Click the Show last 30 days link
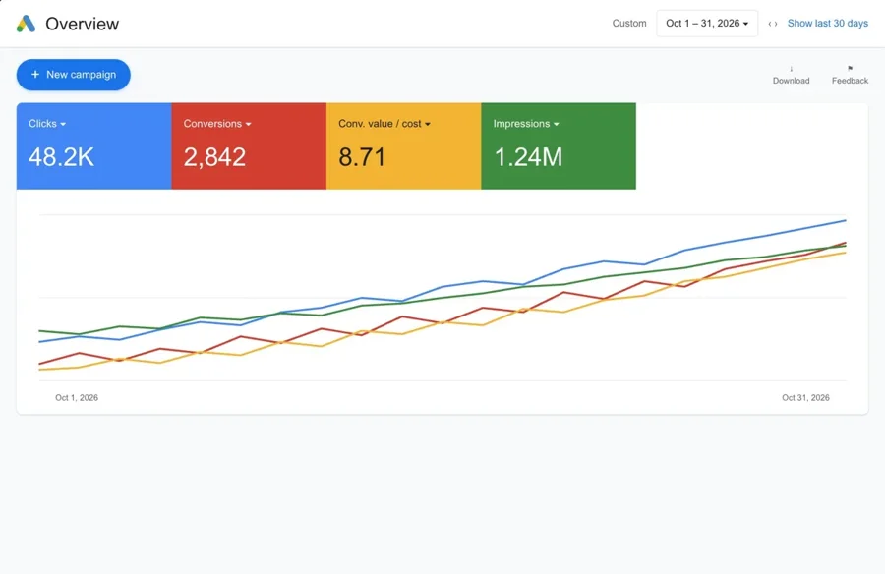Viewport: 885px width, 574px height. [827, 24]
